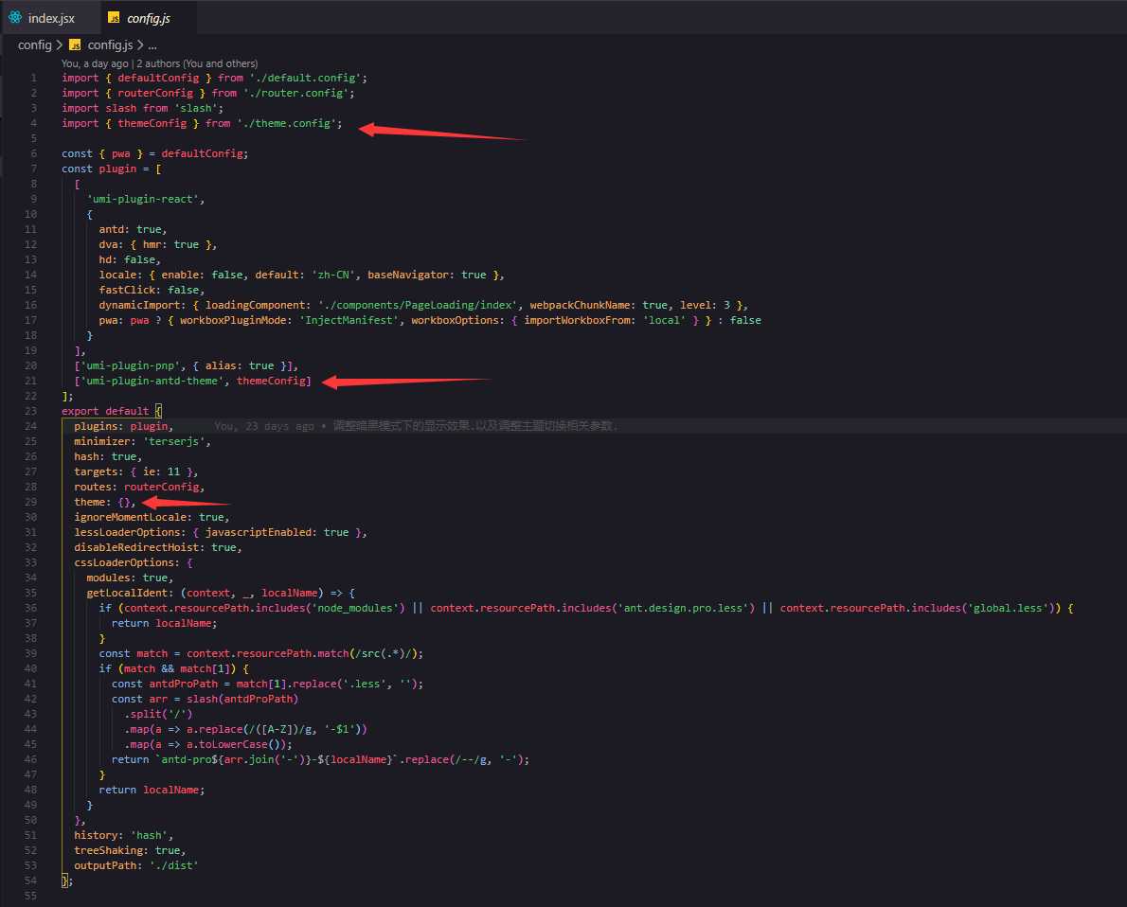The width and height of the screenshot is (1127, 907).
Task: Click 'terserjs' minimizer value
Action: pyautogui.click(x=174, y=441)
